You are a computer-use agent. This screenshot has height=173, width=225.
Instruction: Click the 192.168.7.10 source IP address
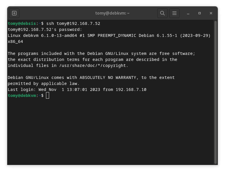[x=131, y=90]
